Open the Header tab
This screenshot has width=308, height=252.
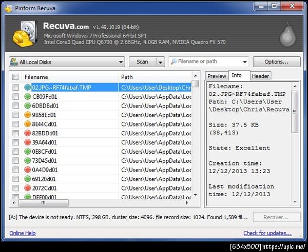[260, 76]
